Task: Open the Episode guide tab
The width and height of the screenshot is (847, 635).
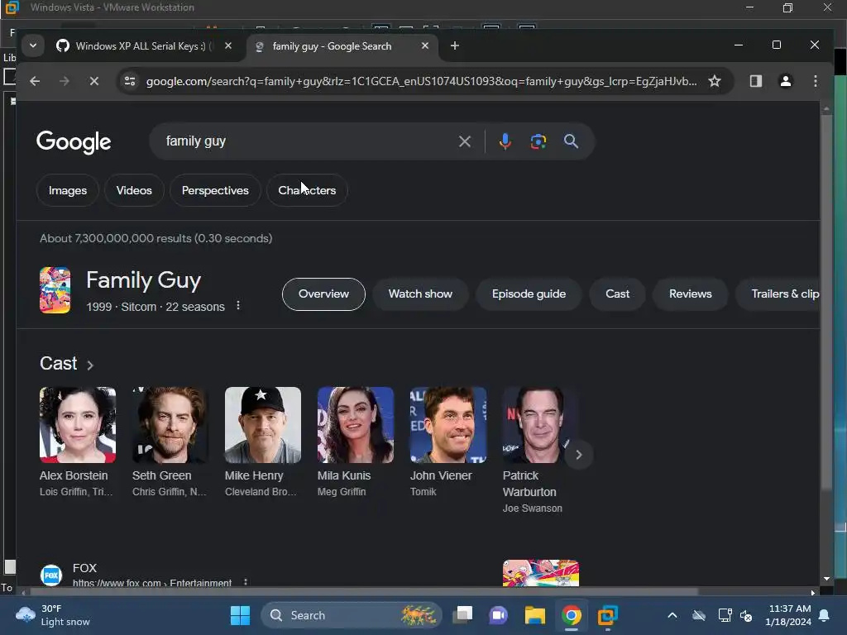Action: [x=529, y=294]
